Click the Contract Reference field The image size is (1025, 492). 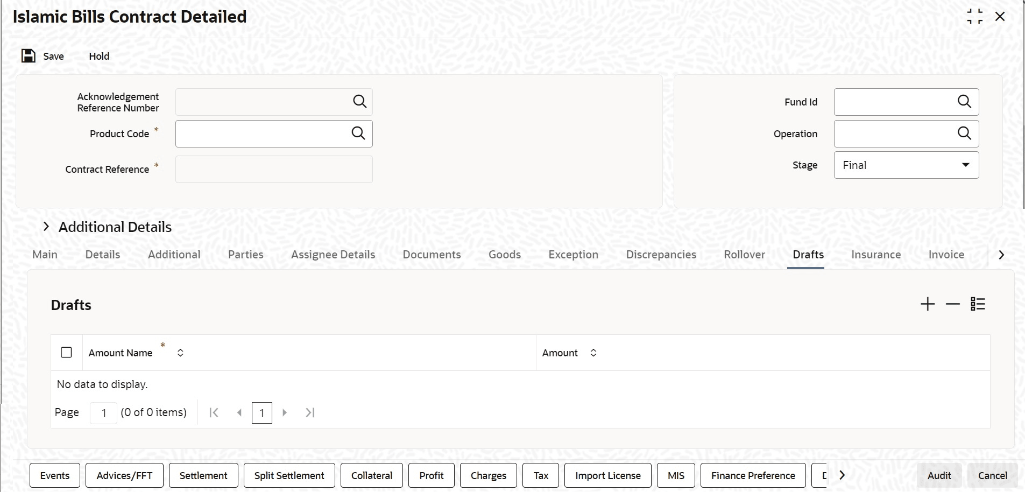[x=274, y=169]
